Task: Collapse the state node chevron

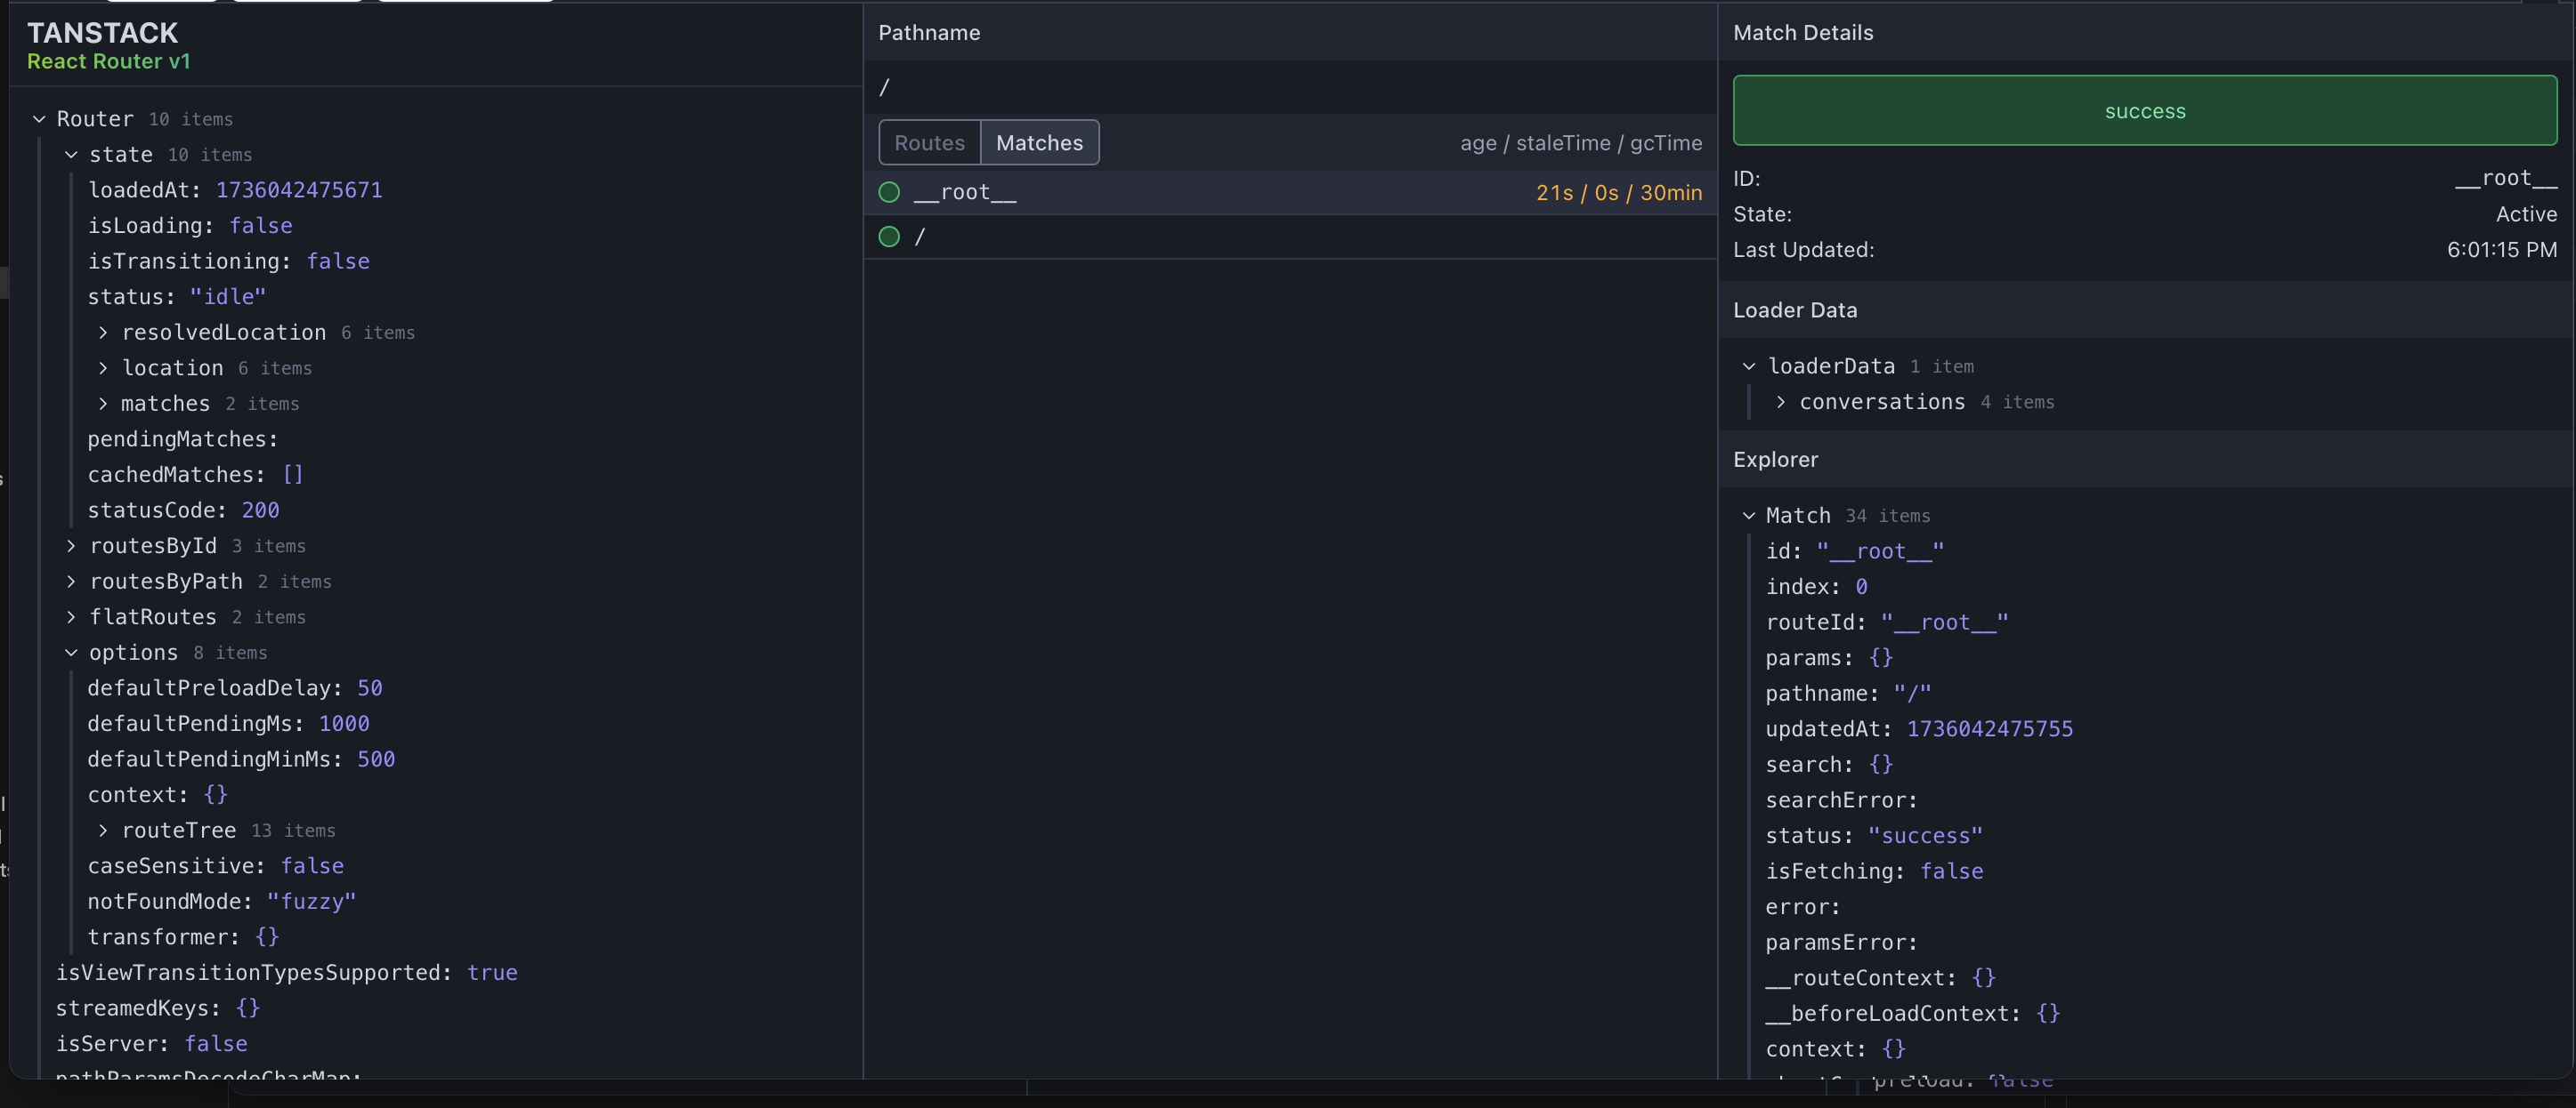Action: pos(71,155)
